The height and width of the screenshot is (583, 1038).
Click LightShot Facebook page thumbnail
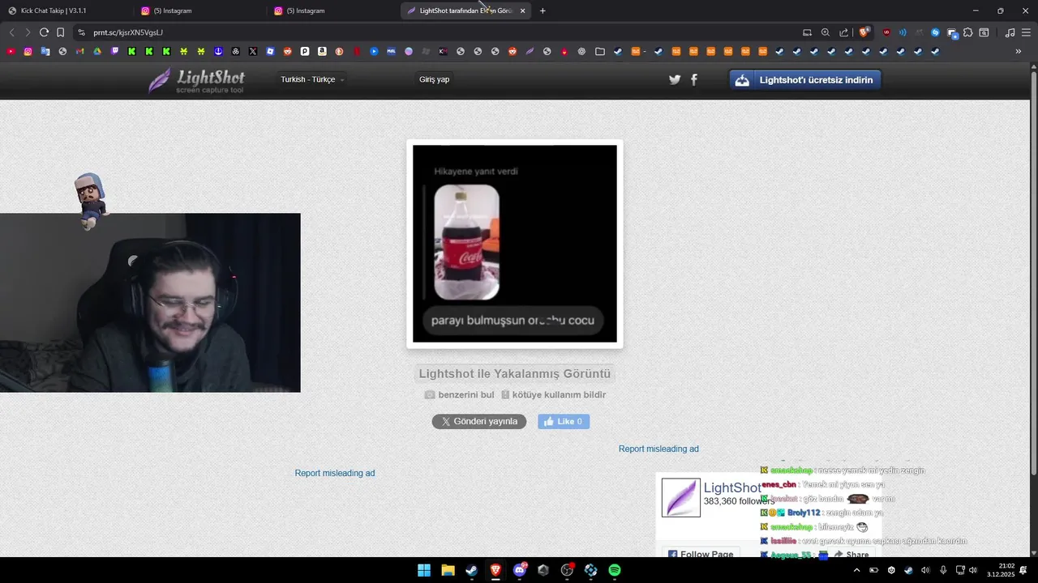pyautogui.click(x=681, y=498)
